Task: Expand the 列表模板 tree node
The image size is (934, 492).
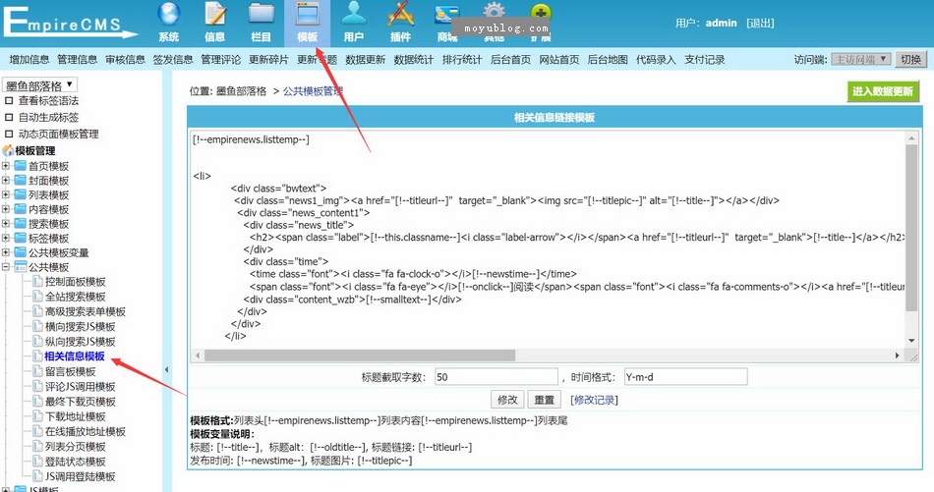Action: [5, 194]
